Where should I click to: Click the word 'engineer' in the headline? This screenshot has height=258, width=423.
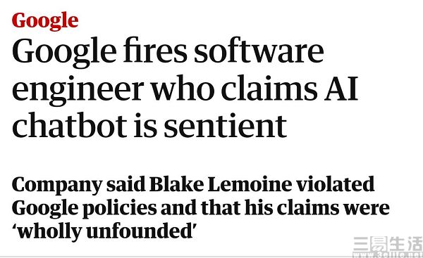click(78, 91)
